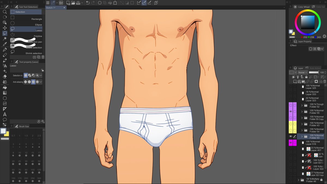Image resolution: width=327 pixels, height=184 pixels.
Task: Delete sub tool with trash icon
Action: (x=43, y=57)
